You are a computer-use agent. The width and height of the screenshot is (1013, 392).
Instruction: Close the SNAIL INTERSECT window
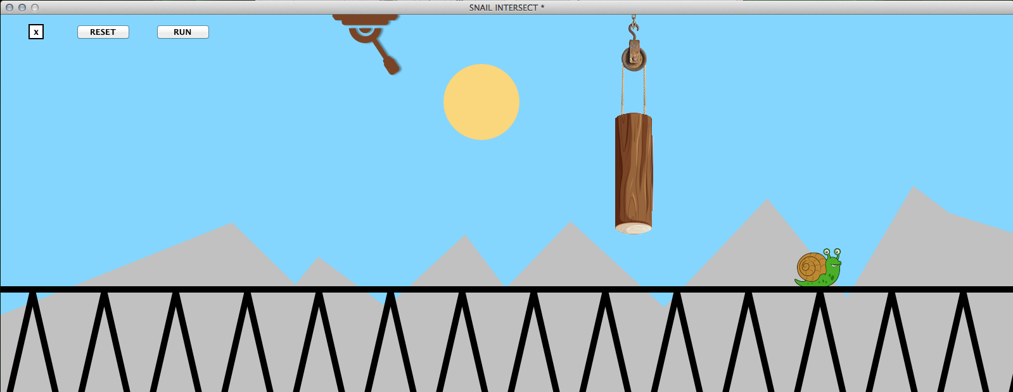(x=10, y=8)
